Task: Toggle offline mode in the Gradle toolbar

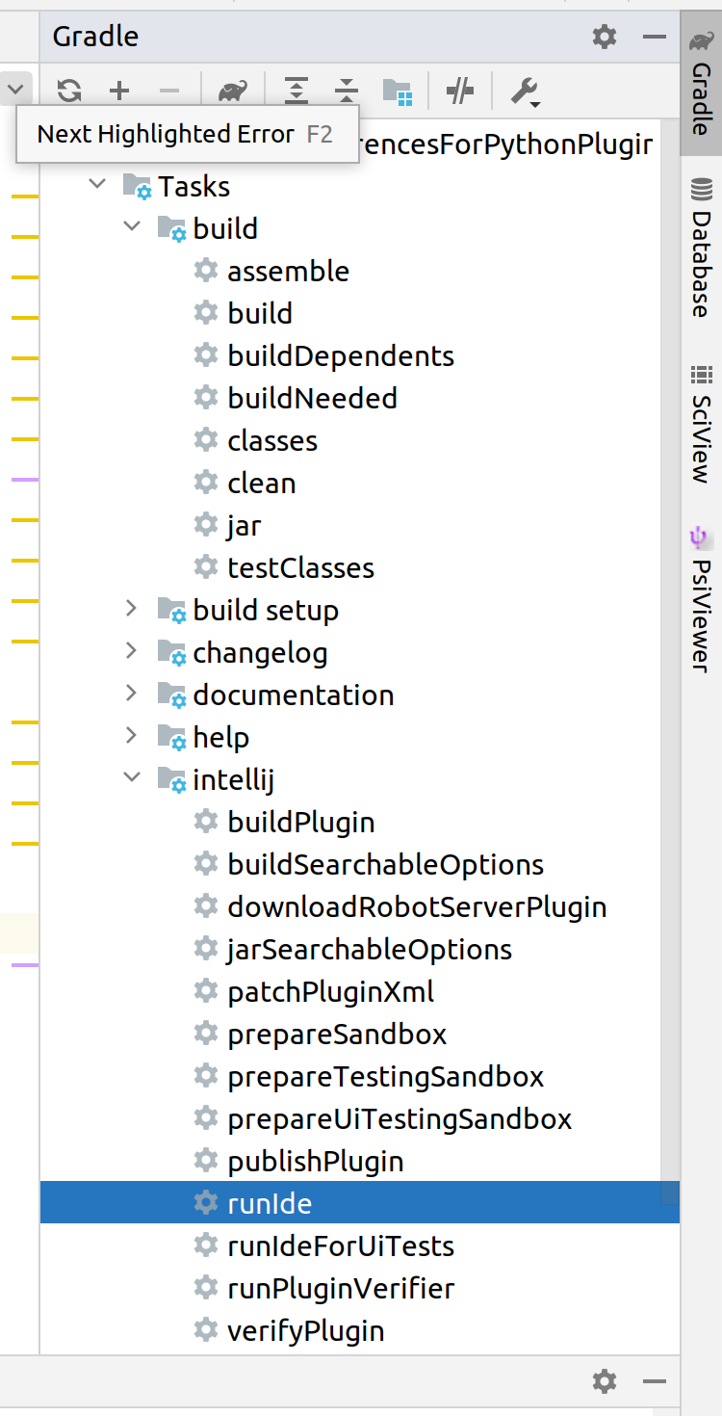Action: click(x=459, y=90)
